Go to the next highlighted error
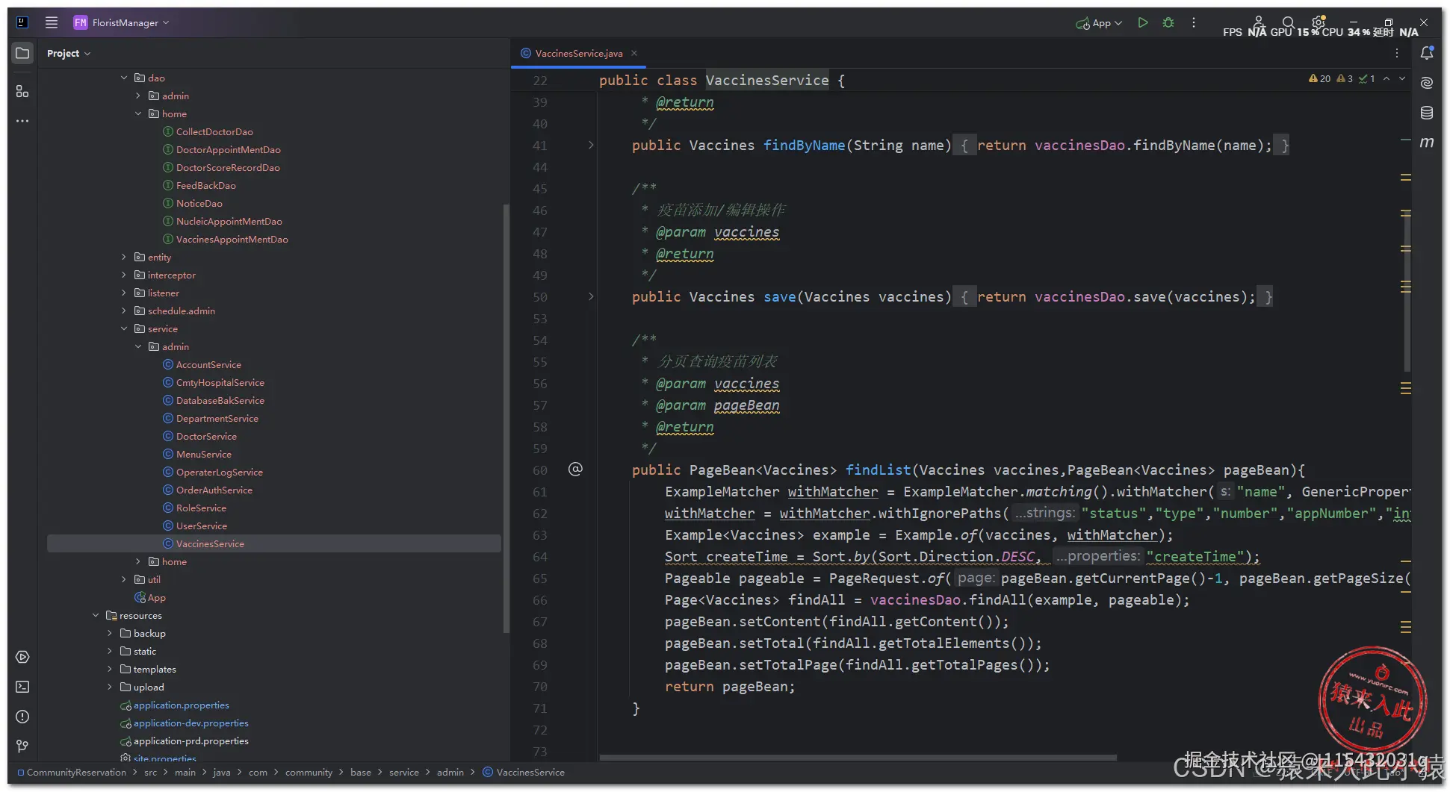The image size is (1450, 792). click(1402, 78)
